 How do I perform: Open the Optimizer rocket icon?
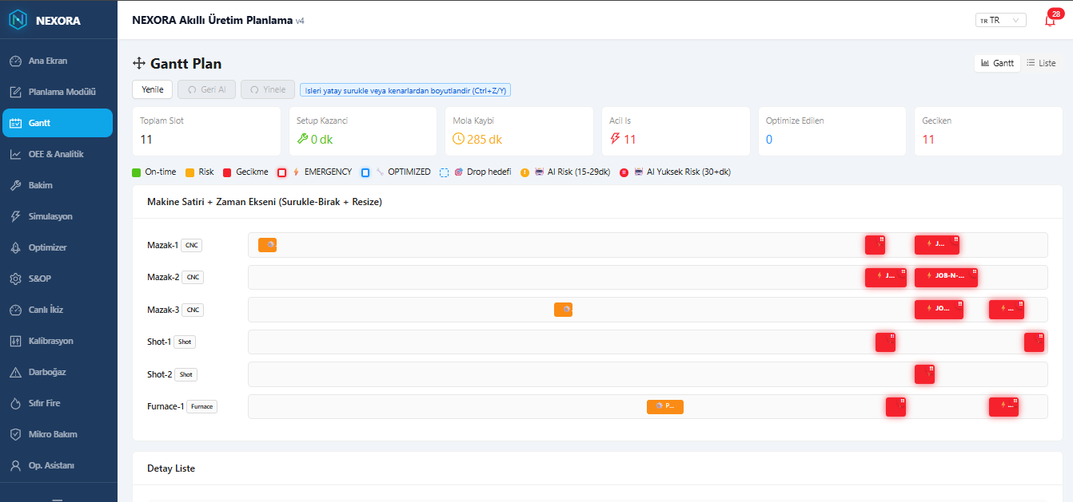coord(15,247)
